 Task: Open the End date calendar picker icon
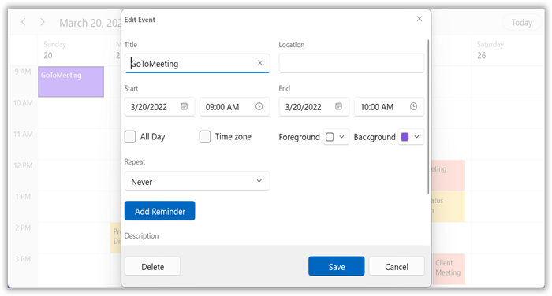[338, 106]
